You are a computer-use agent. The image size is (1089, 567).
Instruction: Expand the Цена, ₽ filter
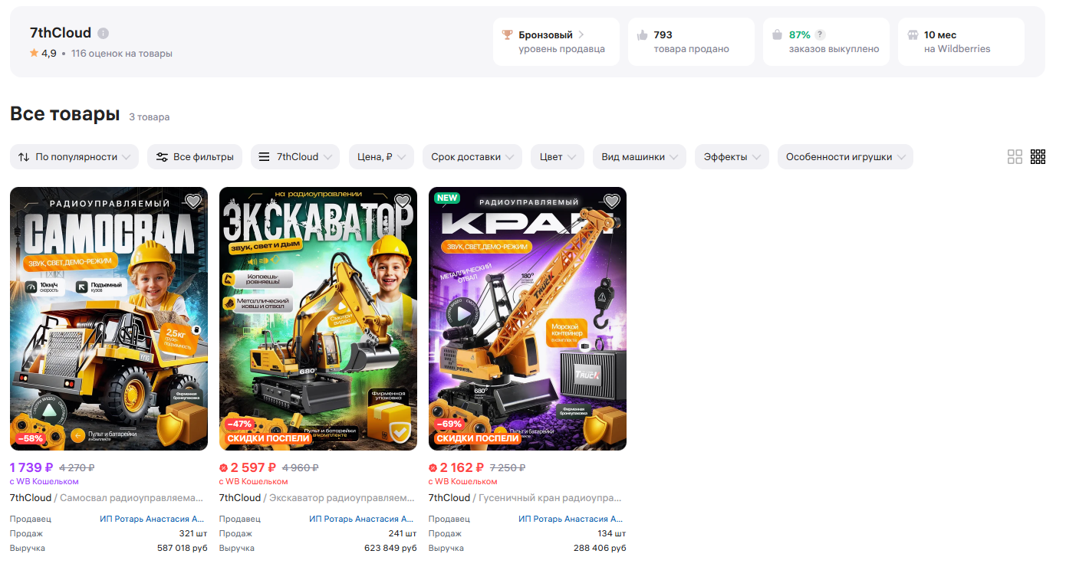381,157
